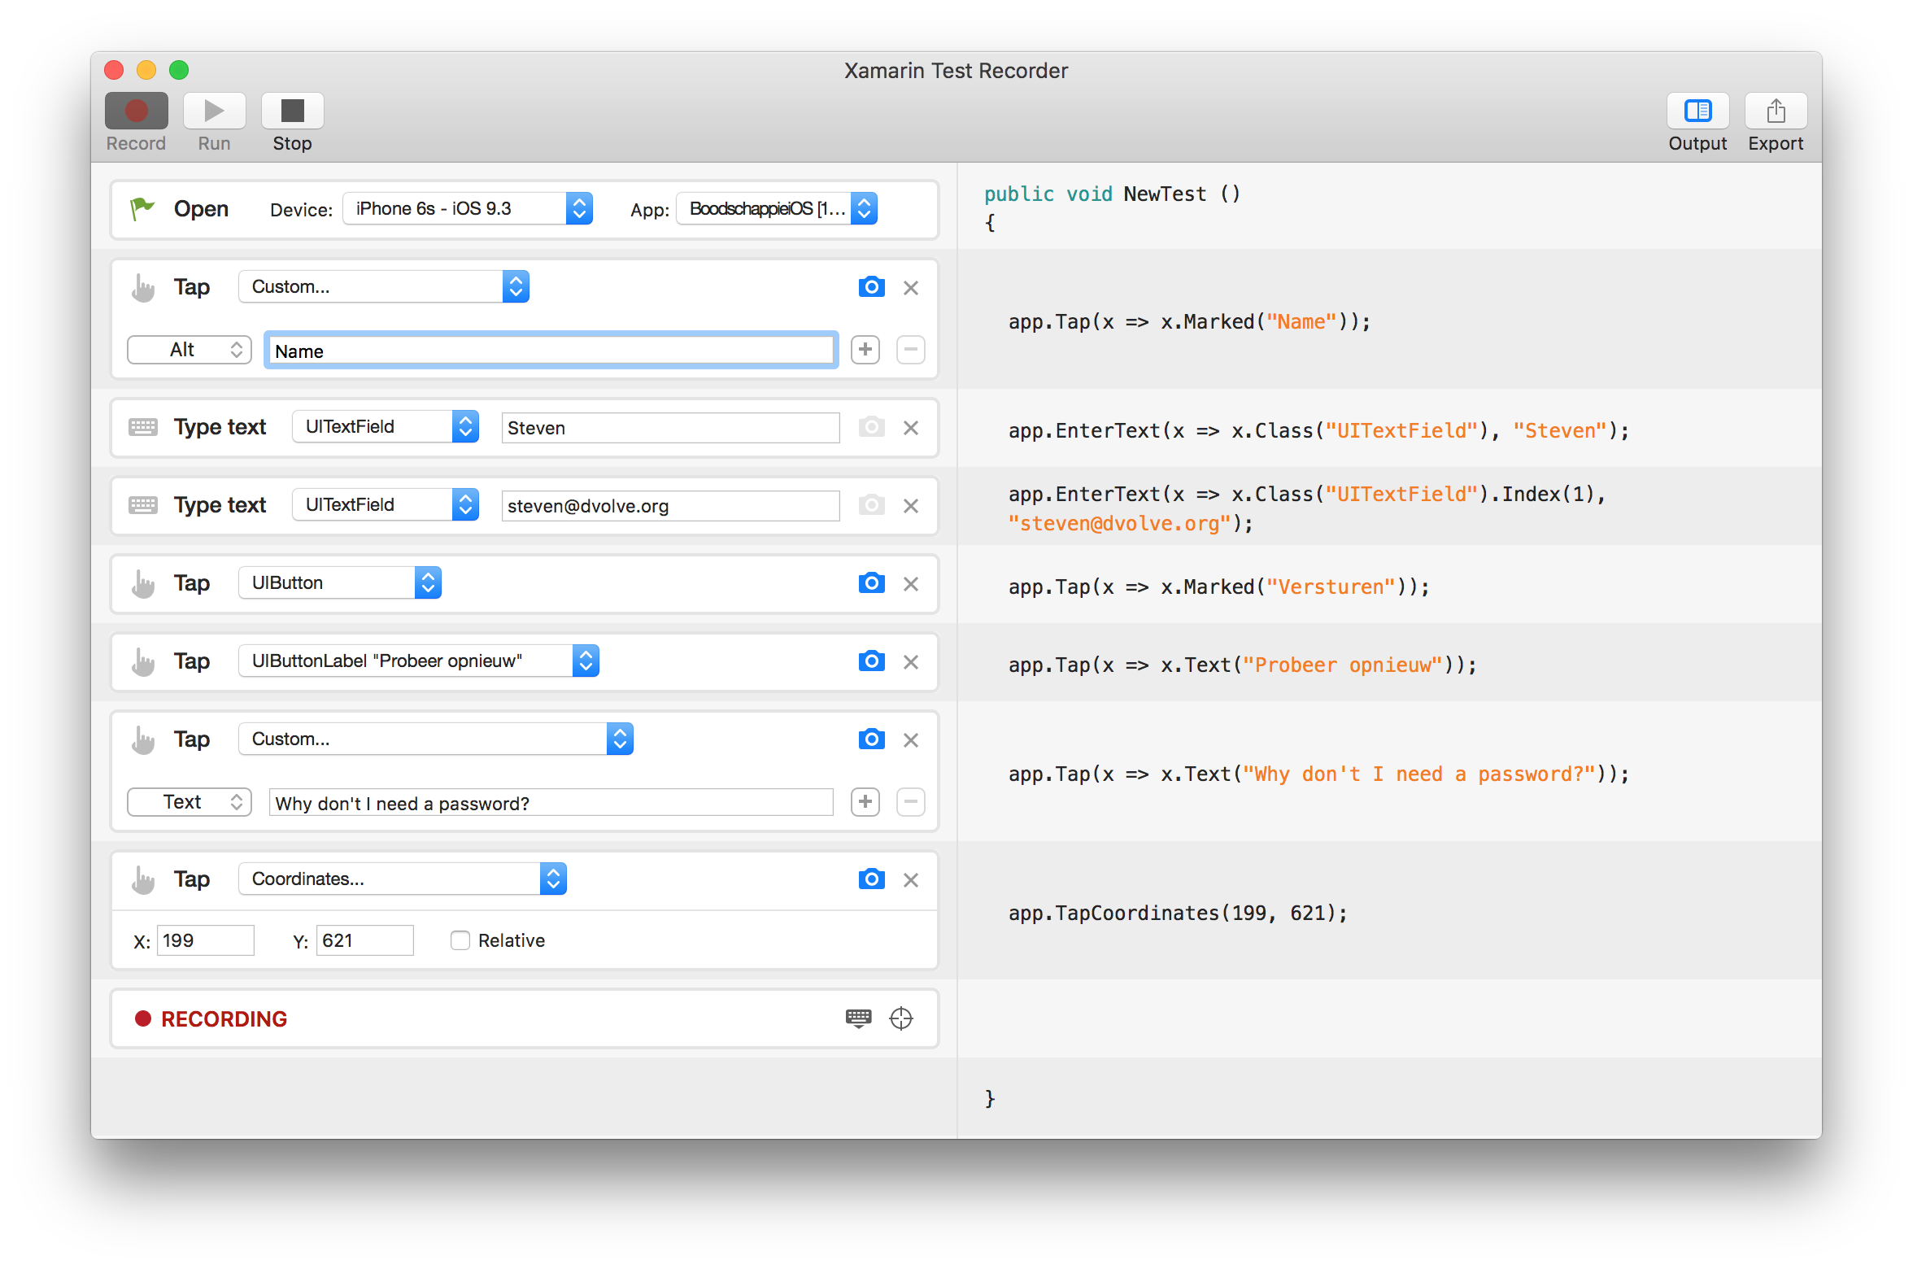Add query condition with plus next to Name
This screenshot has height=1269, width=1913.
pos(865,350)
